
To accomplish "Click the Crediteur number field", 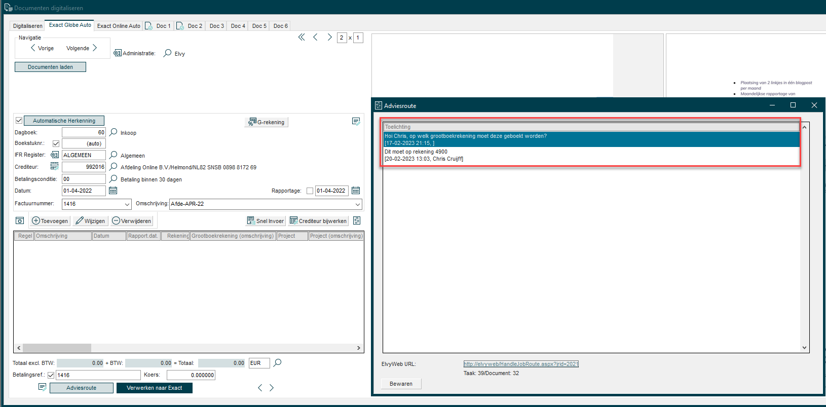I will point(84,167).
